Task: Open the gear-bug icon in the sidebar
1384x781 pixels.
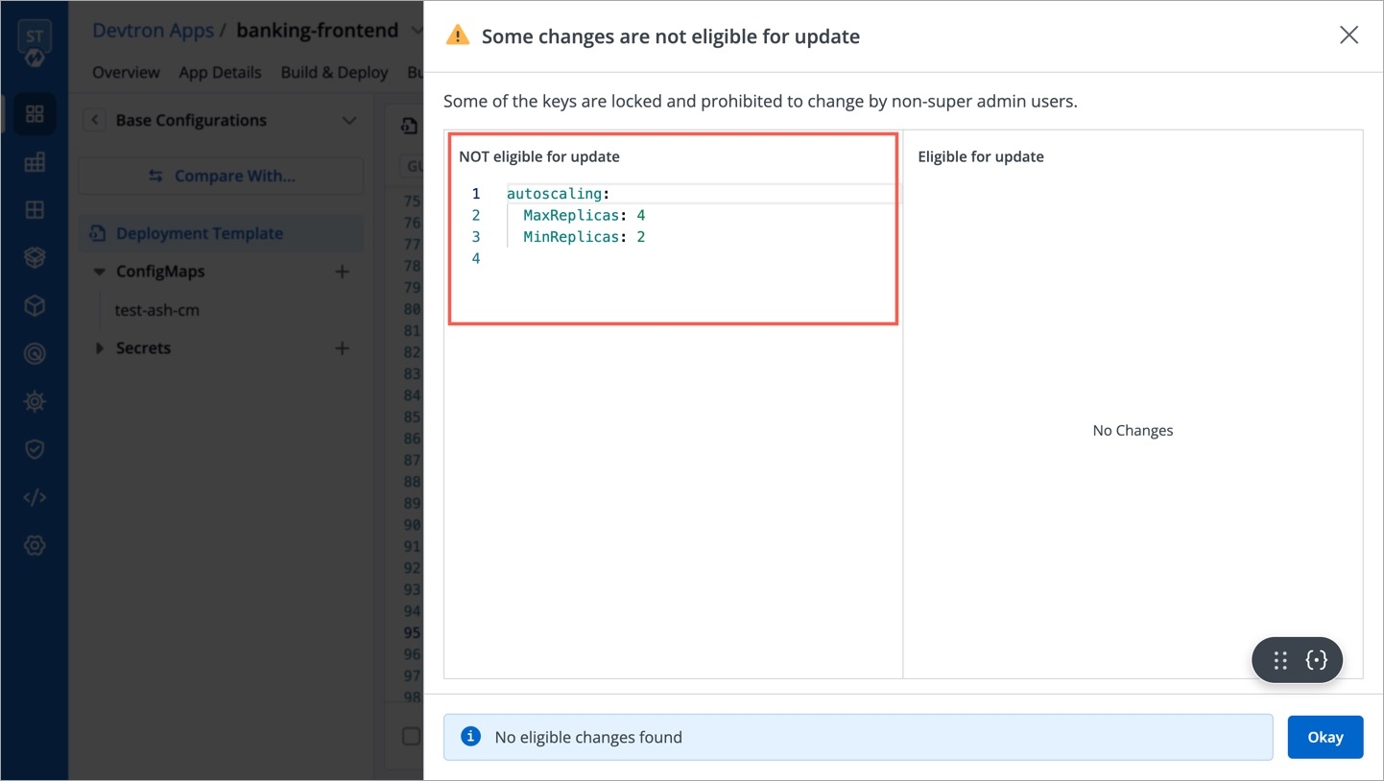Action: coord(35,402)
